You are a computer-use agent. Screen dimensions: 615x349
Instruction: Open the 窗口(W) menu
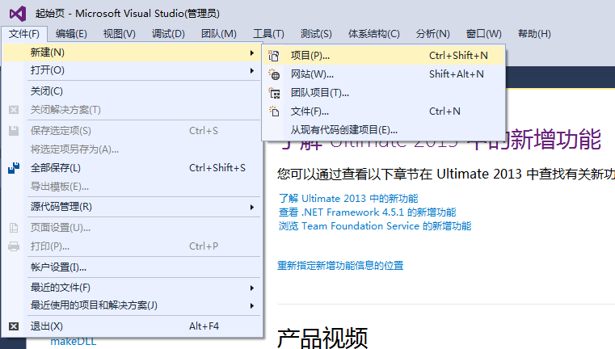click(483, 34)
